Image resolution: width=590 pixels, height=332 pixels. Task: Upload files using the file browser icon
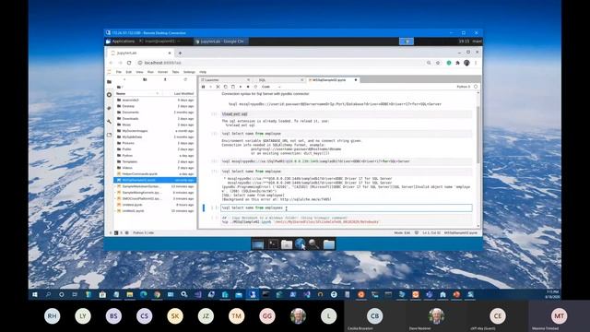click(x=165, y=79)
